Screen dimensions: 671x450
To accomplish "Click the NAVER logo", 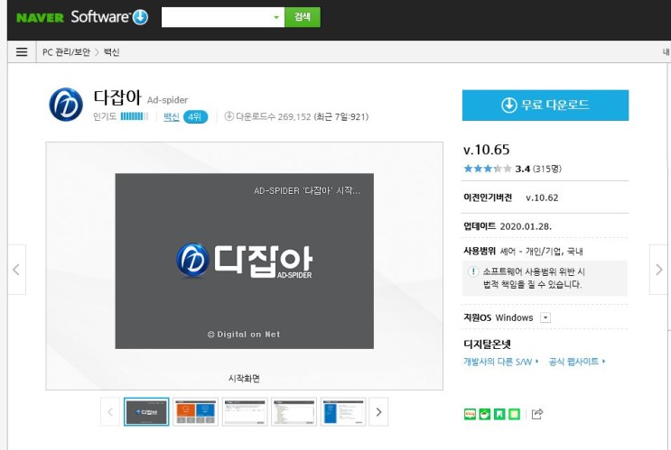I will [x=40, y=17].
